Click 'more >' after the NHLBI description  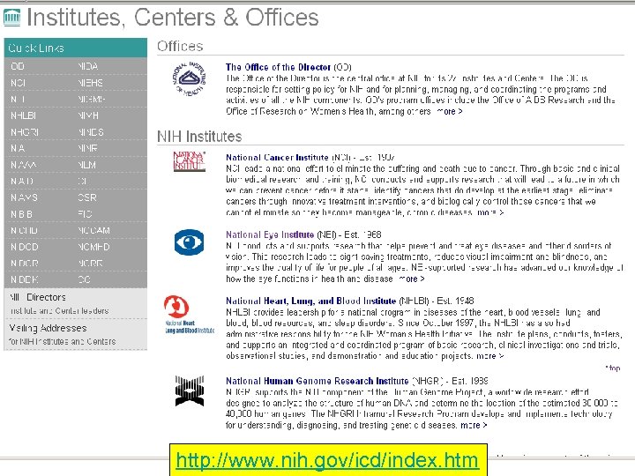coord(490,356)
